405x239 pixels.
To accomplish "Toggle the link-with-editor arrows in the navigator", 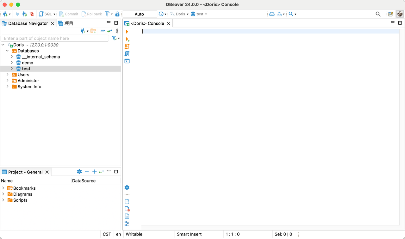I will [x=110, y=31].
